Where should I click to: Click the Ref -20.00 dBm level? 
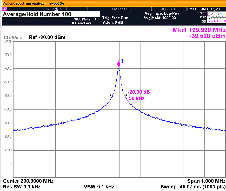coord(47,38)
